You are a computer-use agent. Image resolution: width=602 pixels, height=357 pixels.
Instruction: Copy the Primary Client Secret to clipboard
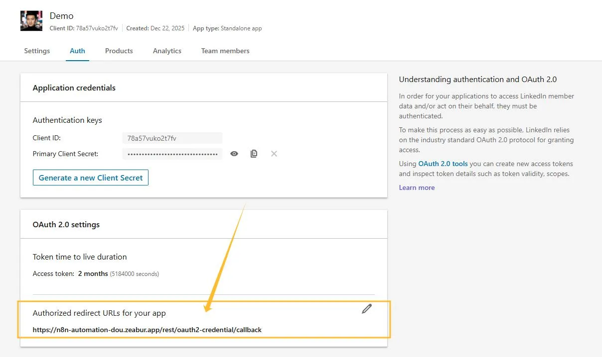(x=254, y=154)
